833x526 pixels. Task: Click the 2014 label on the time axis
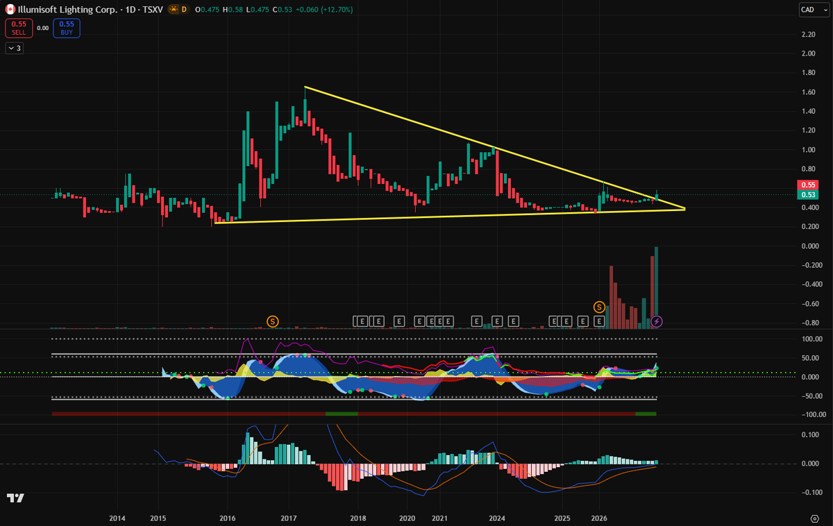click(117, 518)
